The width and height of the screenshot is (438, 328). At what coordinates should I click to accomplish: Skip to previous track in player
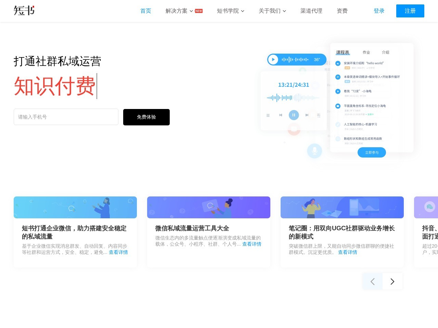281,115
